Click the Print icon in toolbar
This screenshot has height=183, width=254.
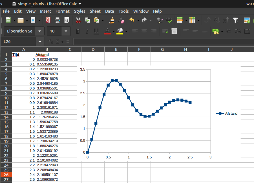coord(58,20)
